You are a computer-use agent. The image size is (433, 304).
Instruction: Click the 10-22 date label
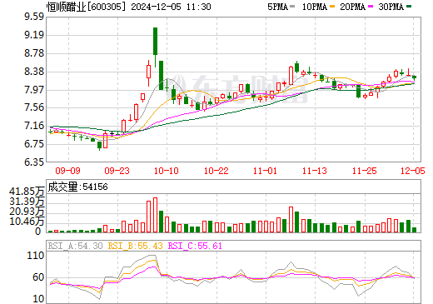click(216, 171)
